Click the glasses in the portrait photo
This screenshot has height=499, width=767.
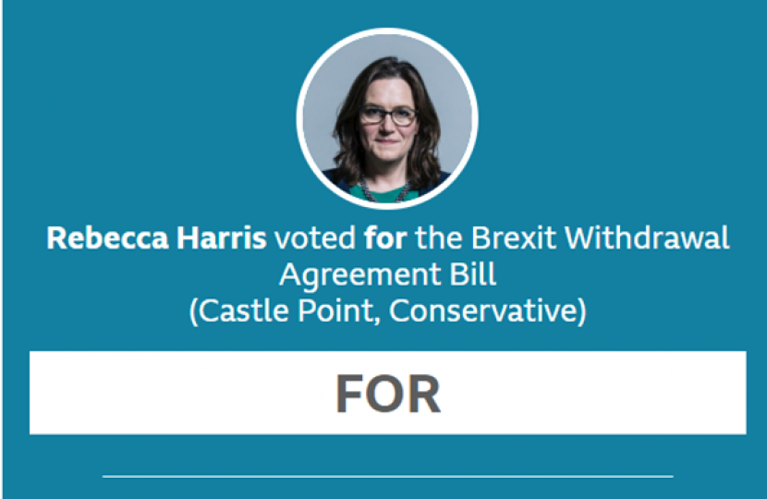(x=387, y=116)
